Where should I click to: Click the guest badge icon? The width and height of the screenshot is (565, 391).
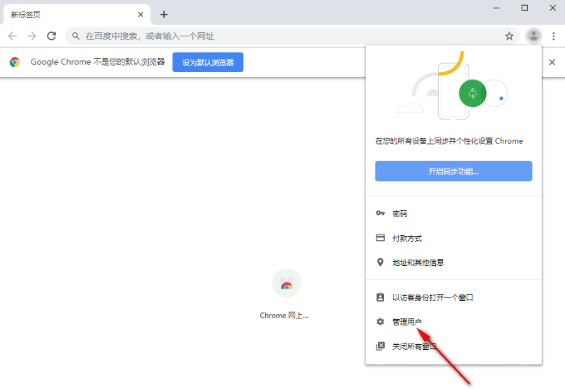(x=380, y=297)
